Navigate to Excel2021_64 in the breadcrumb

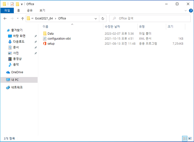coord(44,19)
